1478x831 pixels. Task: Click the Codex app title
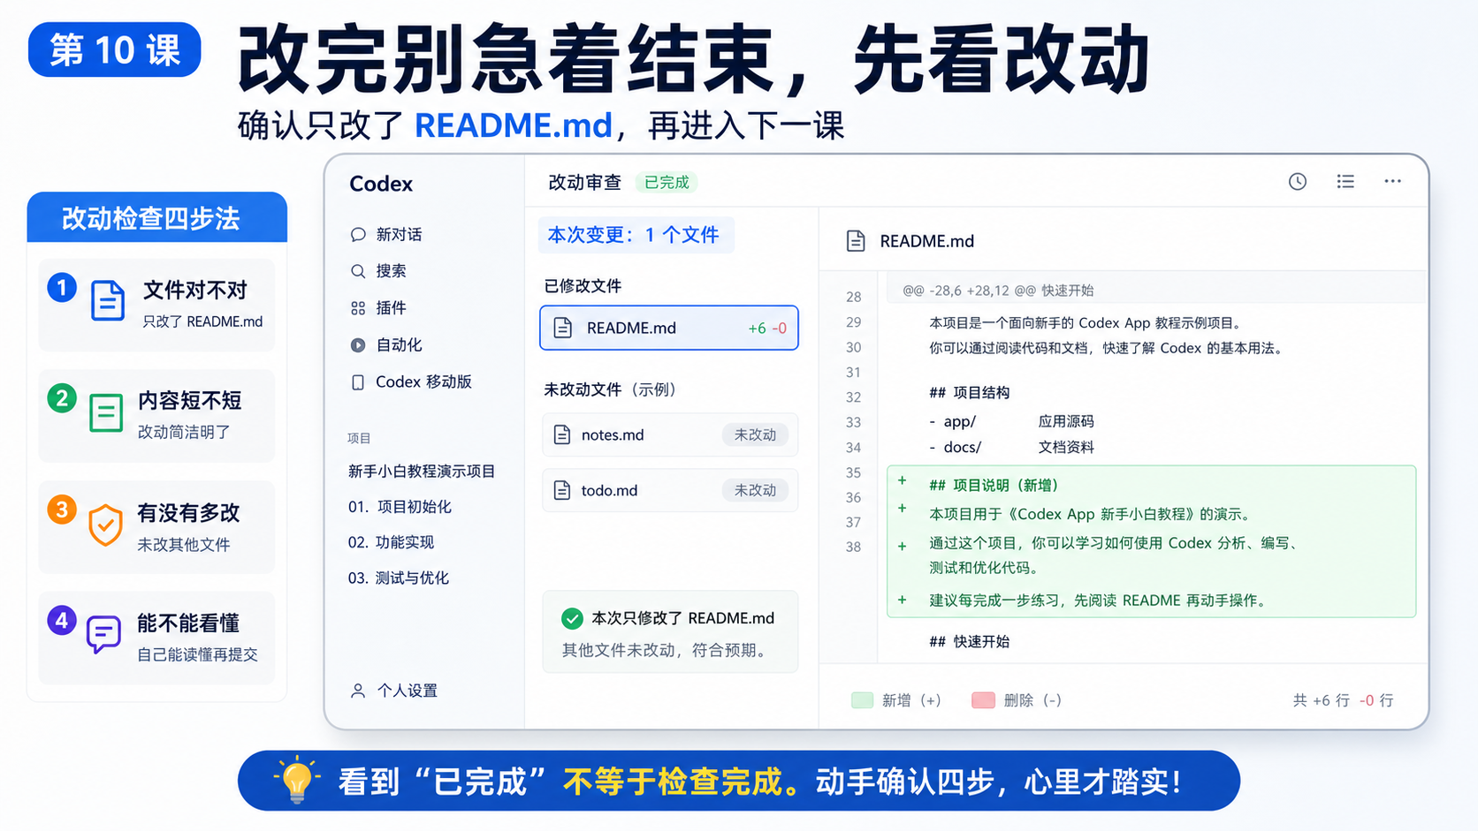pos(381,184)
